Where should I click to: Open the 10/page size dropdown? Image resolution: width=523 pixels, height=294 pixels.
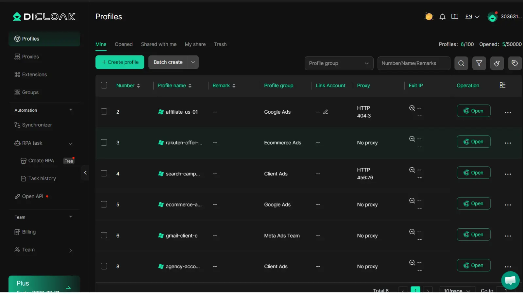(457, 290)
